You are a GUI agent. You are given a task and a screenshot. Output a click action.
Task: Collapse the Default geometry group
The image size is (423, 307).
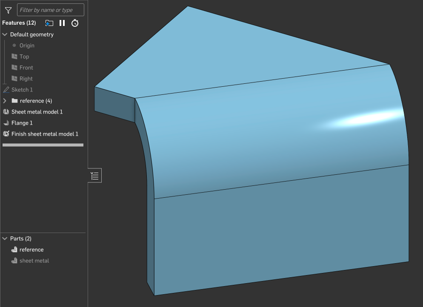5,34
